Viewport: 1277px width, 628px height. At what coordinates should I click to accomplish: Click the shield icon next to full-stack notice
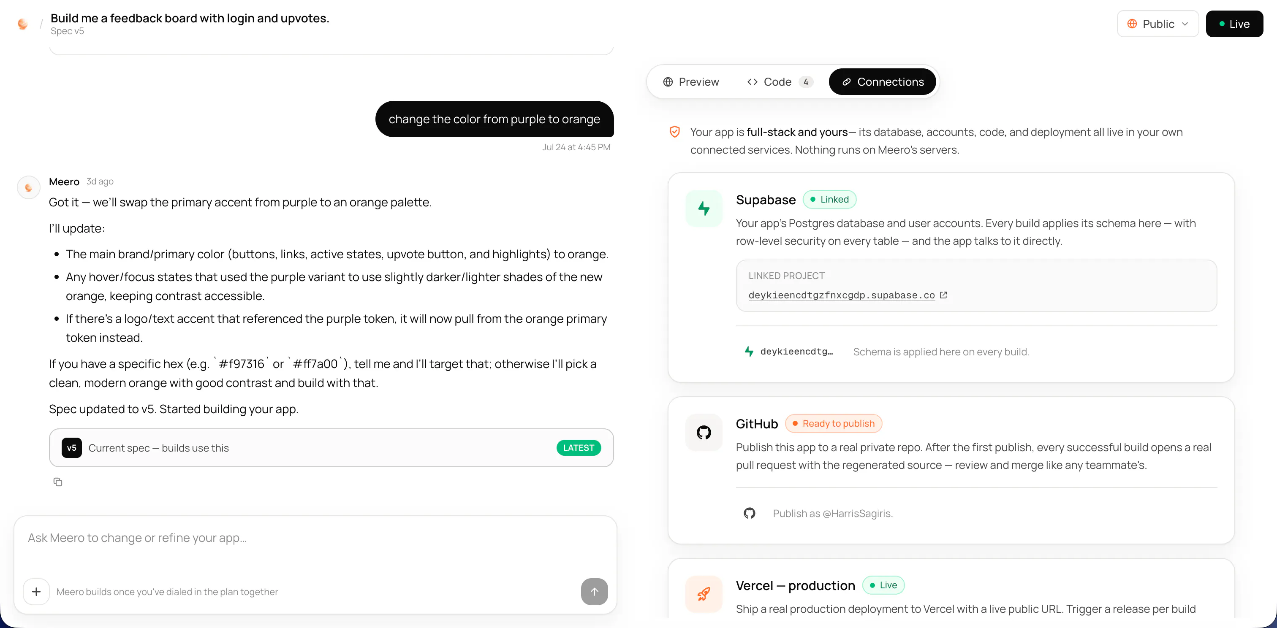pos(675,132)
